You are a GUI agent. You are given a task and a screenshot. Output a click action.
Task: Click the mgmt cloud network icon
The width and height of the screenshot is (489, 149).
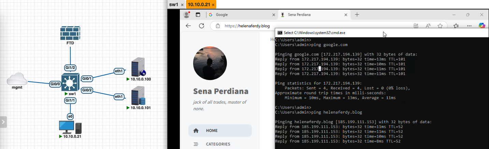tap(17, 80)
